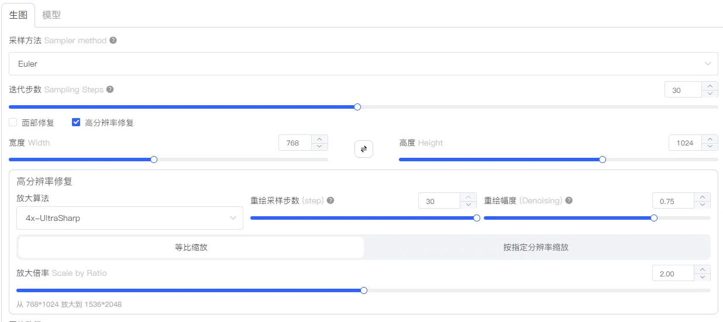The image size is (723, 322).
Task: Click the help icon beside 重绘幅度 (Denoising)
Action: click(x=569, y=200)
